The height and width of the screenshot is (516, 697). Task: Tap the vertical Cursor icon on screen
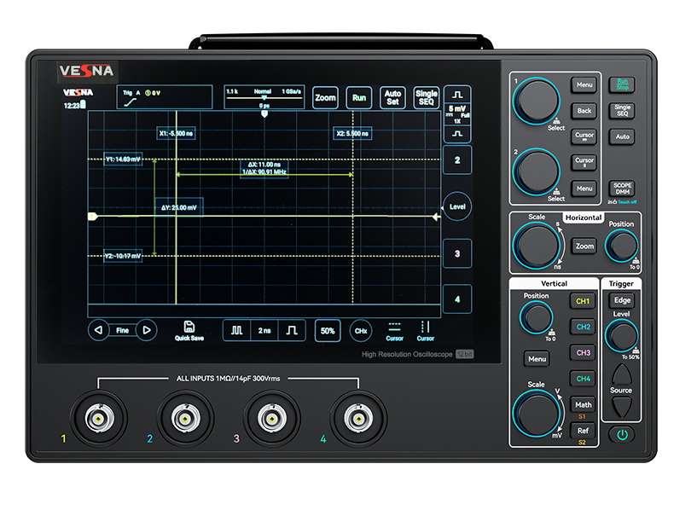click(x=425, y=327)
